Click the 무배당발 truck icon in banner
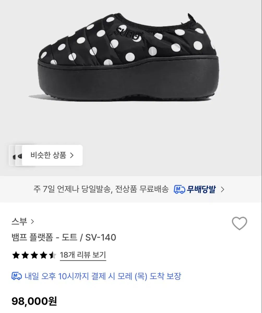The width and height of the screenshot is (262, 313). coord(179,189)
